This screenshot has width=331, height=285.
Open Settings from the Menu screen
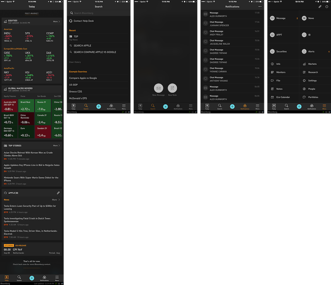coord(315,80)
